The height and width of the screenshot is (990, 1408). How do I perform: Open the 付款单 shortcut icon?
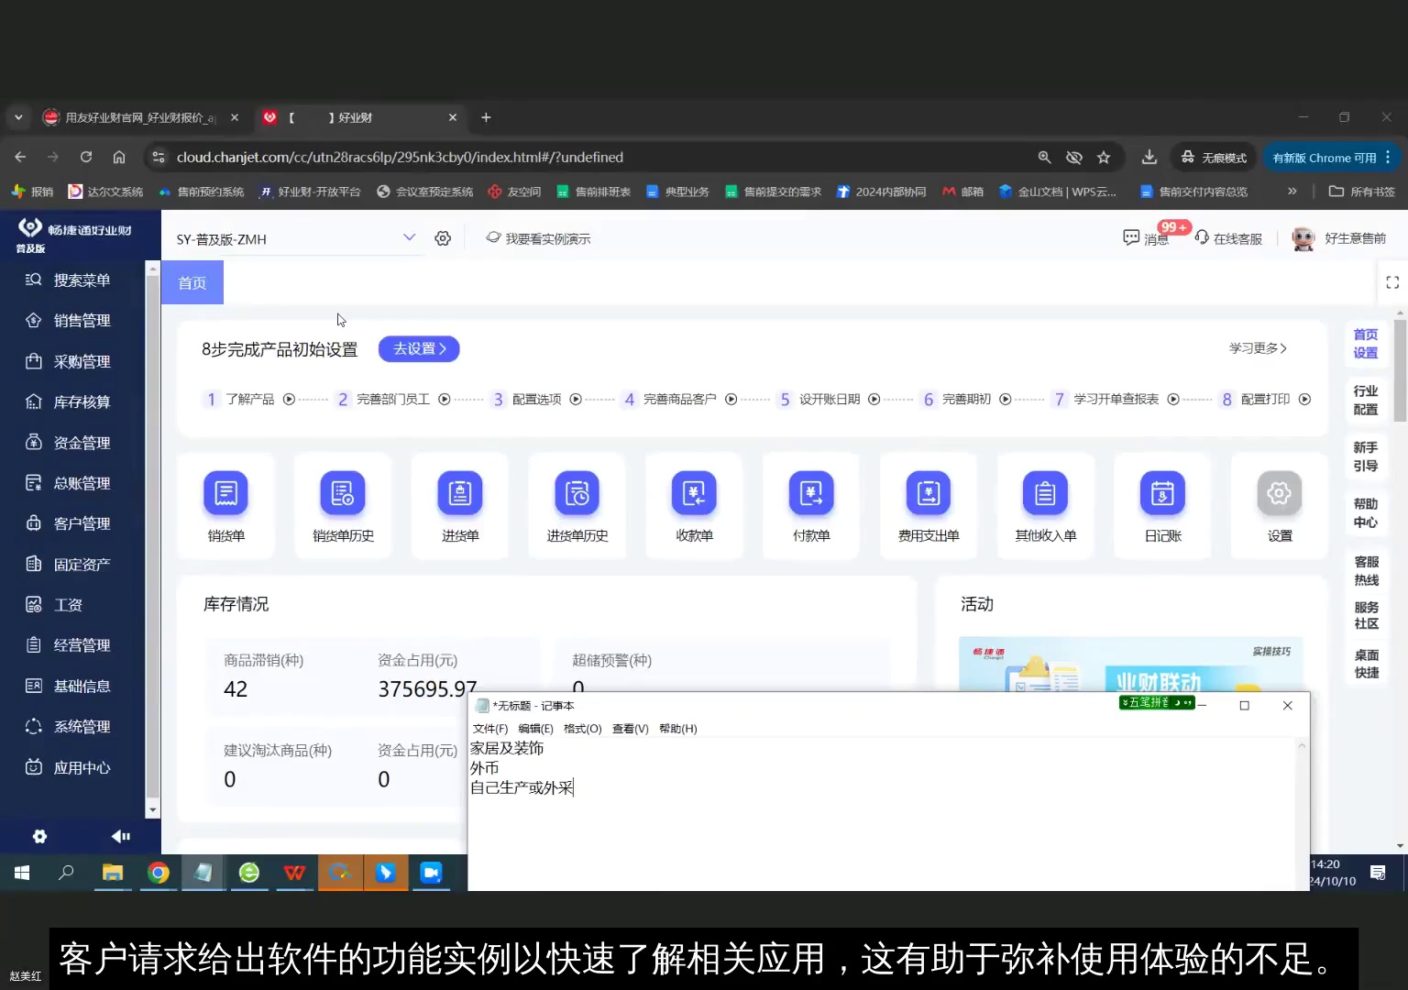(811, 494)
